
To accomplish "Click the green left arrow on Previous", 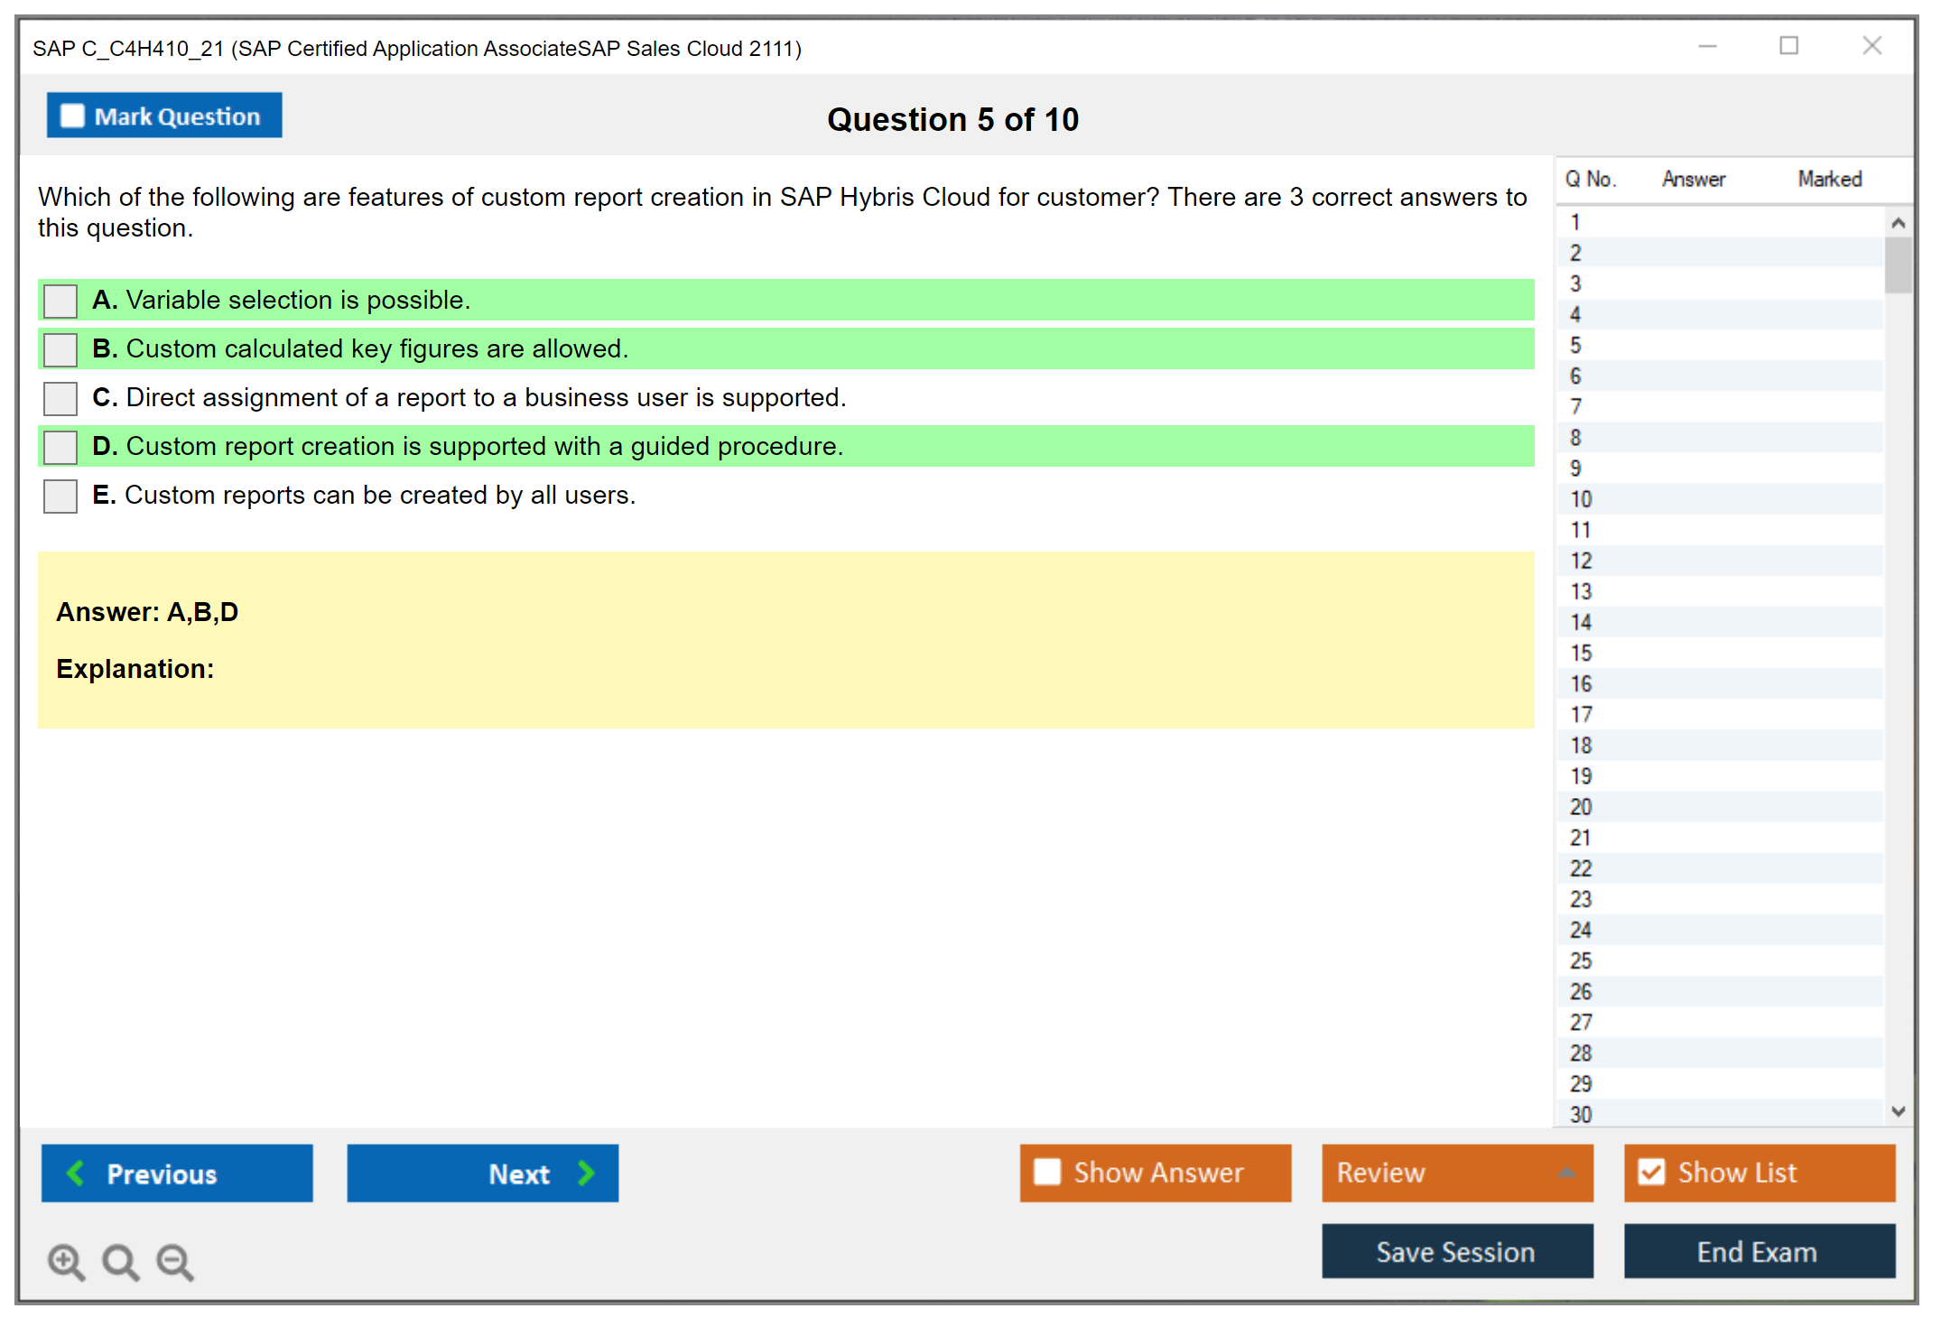I will click(x=76, y=1173).
